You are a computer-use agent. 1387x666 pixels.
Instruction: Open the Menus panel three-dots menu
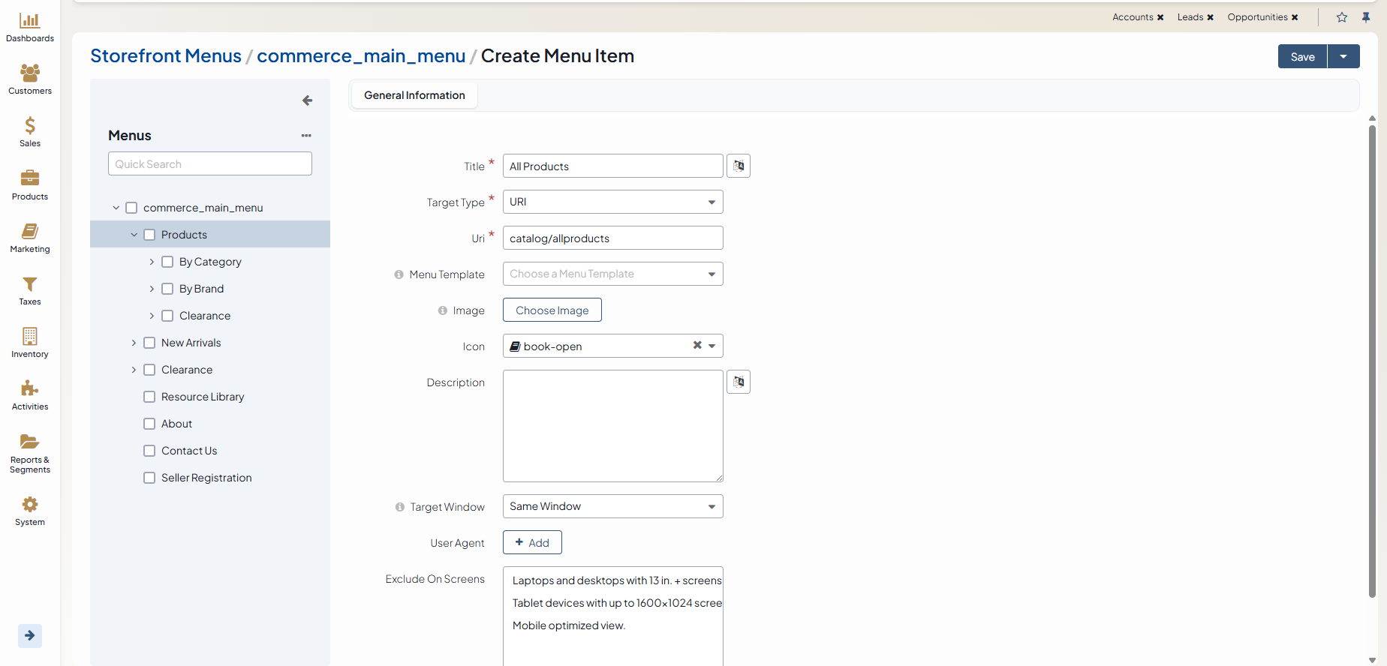(x=306, y=136)
